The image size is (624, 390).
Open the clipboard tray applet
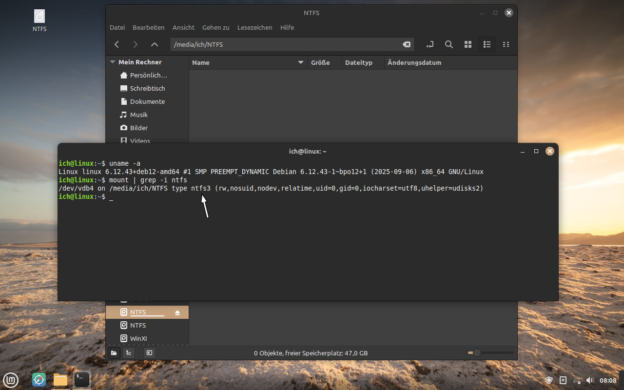563,380
